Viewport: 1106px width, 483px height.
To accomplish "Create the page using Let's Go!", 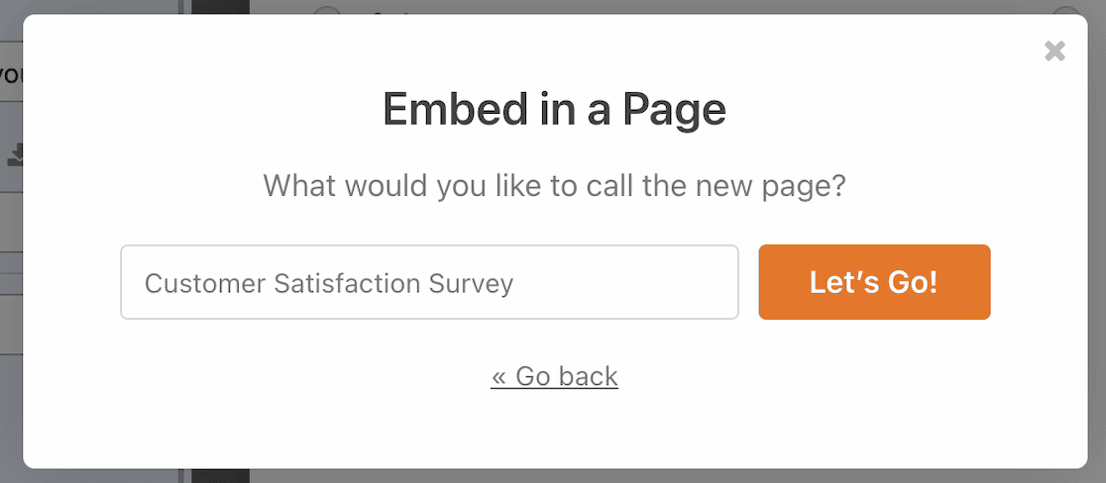I will 874,282.
